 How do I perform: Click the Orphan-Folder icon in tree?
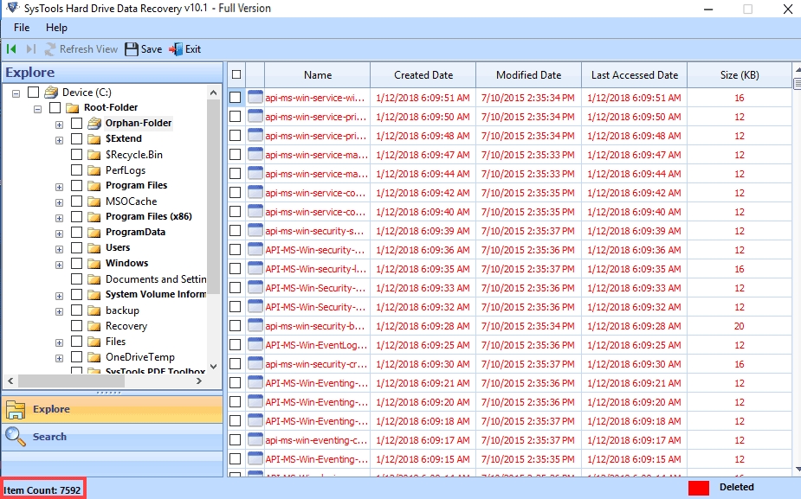coord(94,123)
